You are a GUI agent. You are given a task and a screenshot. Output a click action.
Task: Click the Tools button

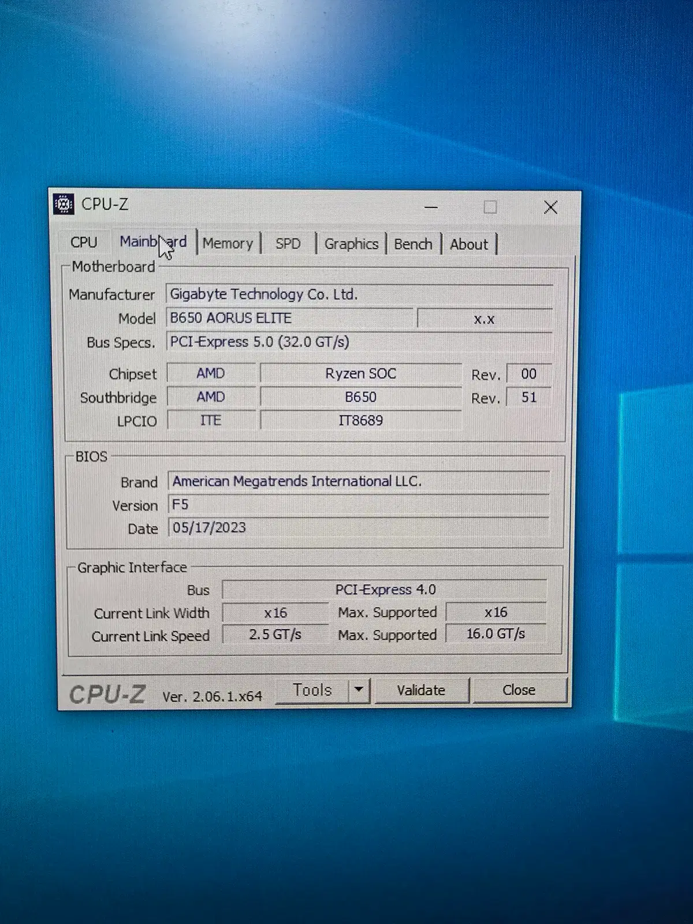(x=312, y=690)
